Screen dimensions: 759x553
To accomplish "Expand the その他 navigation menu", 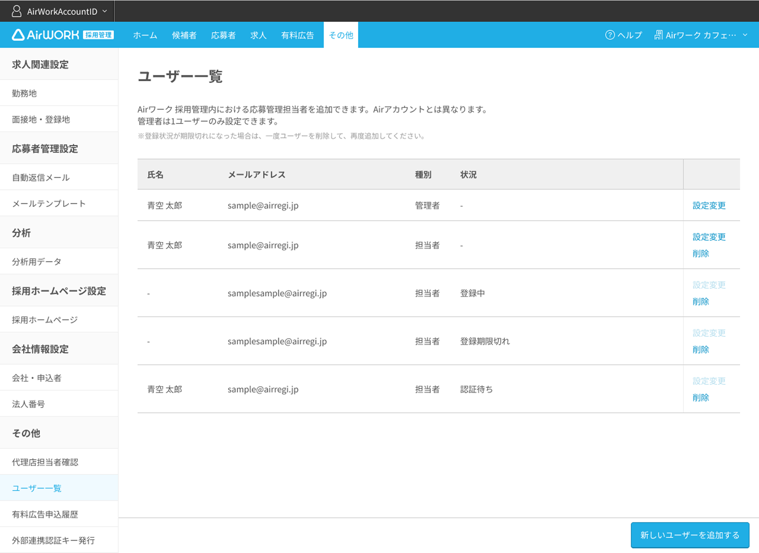I will click(x=341, y=35).
